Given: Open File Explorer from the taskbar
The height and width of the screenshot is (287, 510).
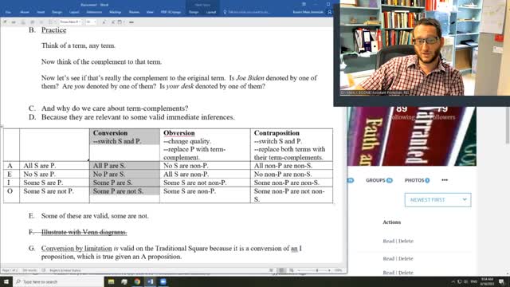Looking at the screenshot, I should pos(112,281).
